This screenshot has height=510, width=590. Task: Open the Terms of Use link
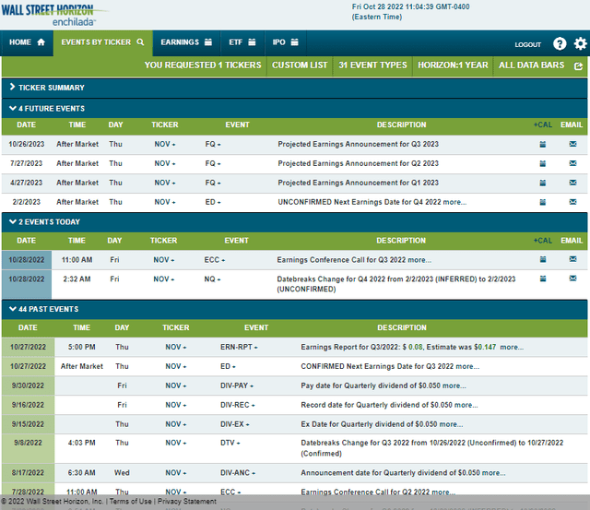130,502
